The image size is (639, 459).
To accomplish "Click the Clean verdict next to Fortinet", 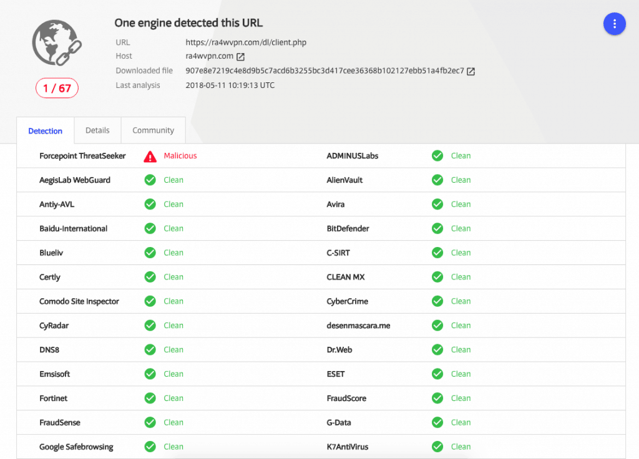I will [173, 398].
